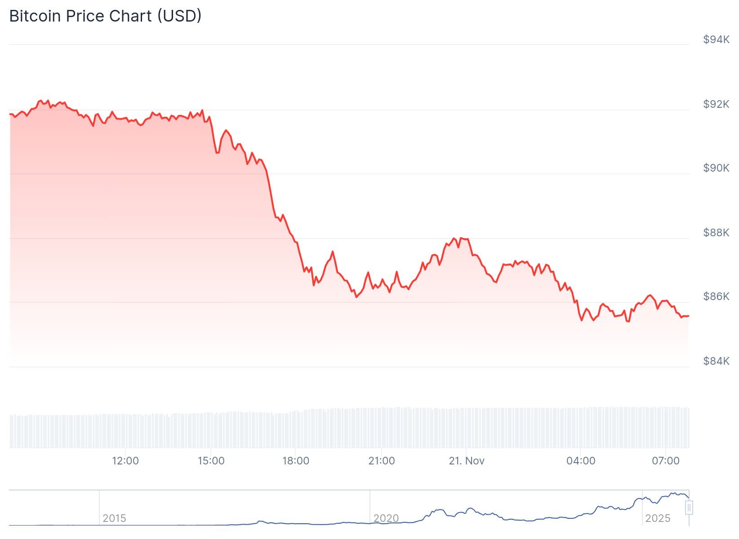Click the price line's rightmost end point
Image resolution: width=739 pixels, height=539 pixels.
click(689, 316)
